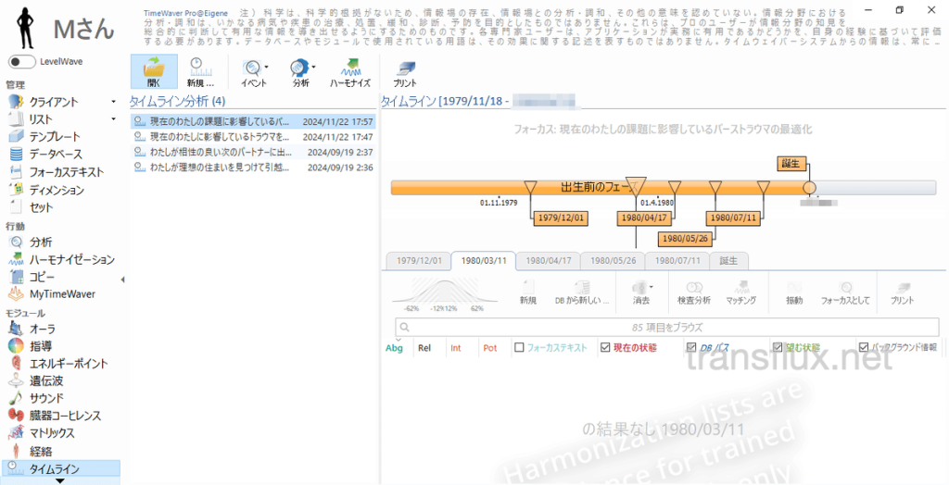Image resolution: width=949 pixels, height=485 pixels.
Task: Open the イベント event toolbar icon
Action: coord(254,72)
